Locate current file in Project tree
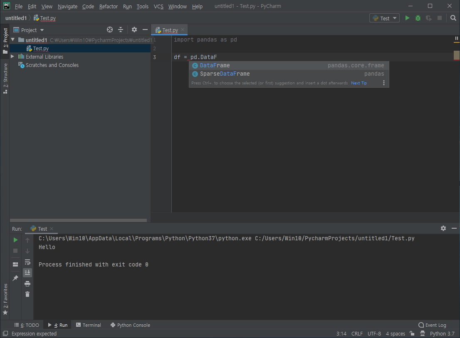Viewport: 460px width, 338px height. click(110, 30)
